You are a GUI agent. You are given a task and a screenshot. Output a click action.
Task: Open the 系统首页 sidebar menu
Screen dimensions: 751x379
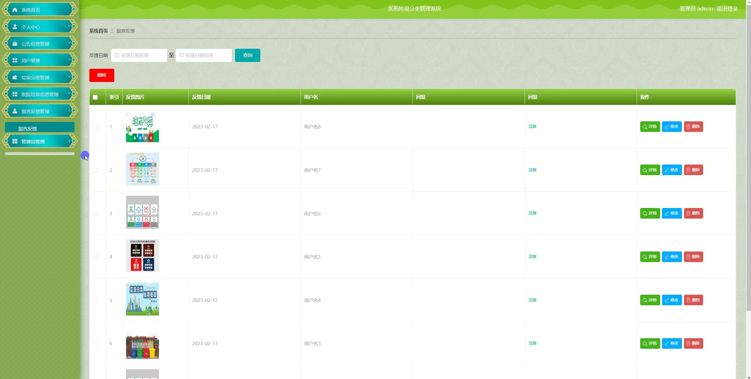(40, 10)
